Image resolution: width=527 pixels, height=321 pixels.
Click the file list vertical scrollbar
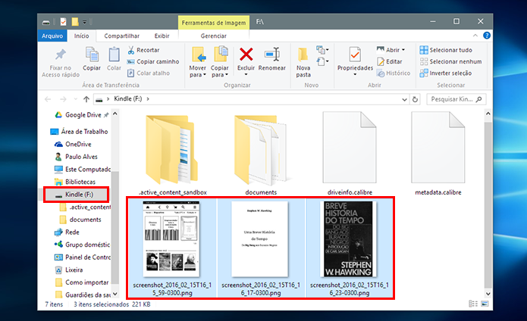488,204
